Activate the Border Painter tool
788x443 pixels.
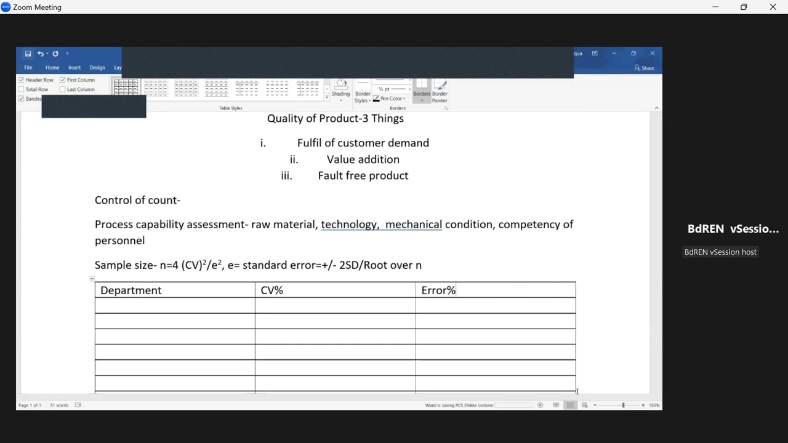pyautogui.click(x=440, y=91)
